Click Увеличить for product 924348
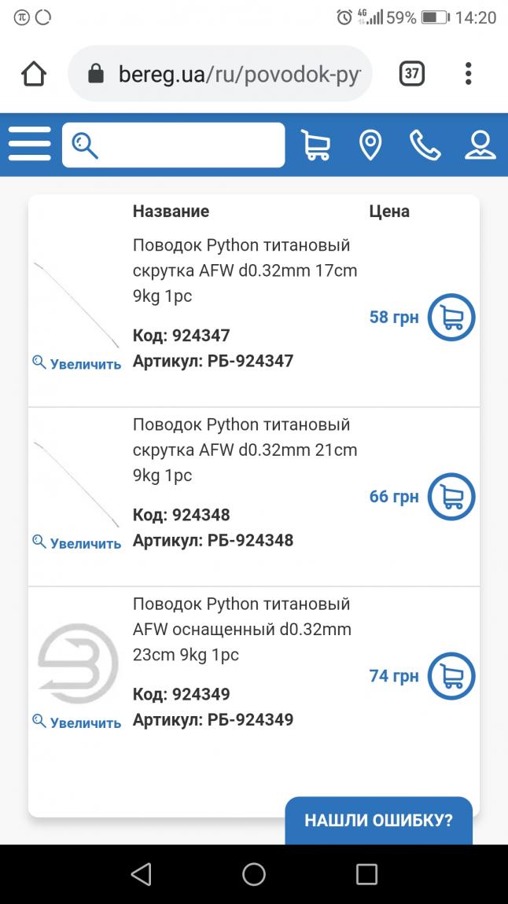Image resolution: width=508 pixels, height=904 pixels. pyautogui.click(x=77, y=543)
